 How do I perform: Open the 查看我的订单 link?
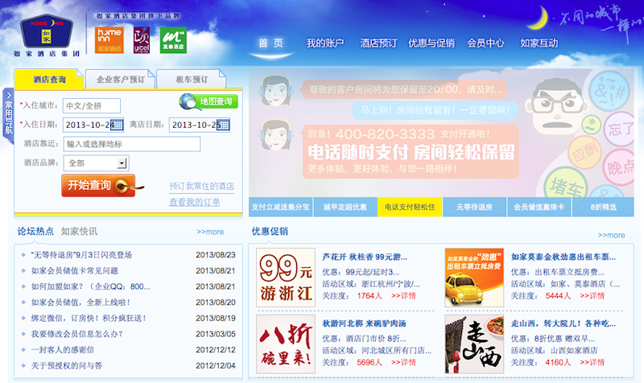point(195,202)
